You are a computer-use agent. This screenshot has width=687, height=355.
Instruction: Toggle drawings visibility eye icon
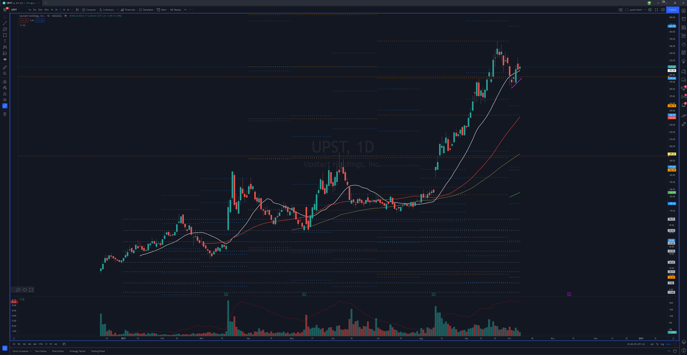click(5, 100)
